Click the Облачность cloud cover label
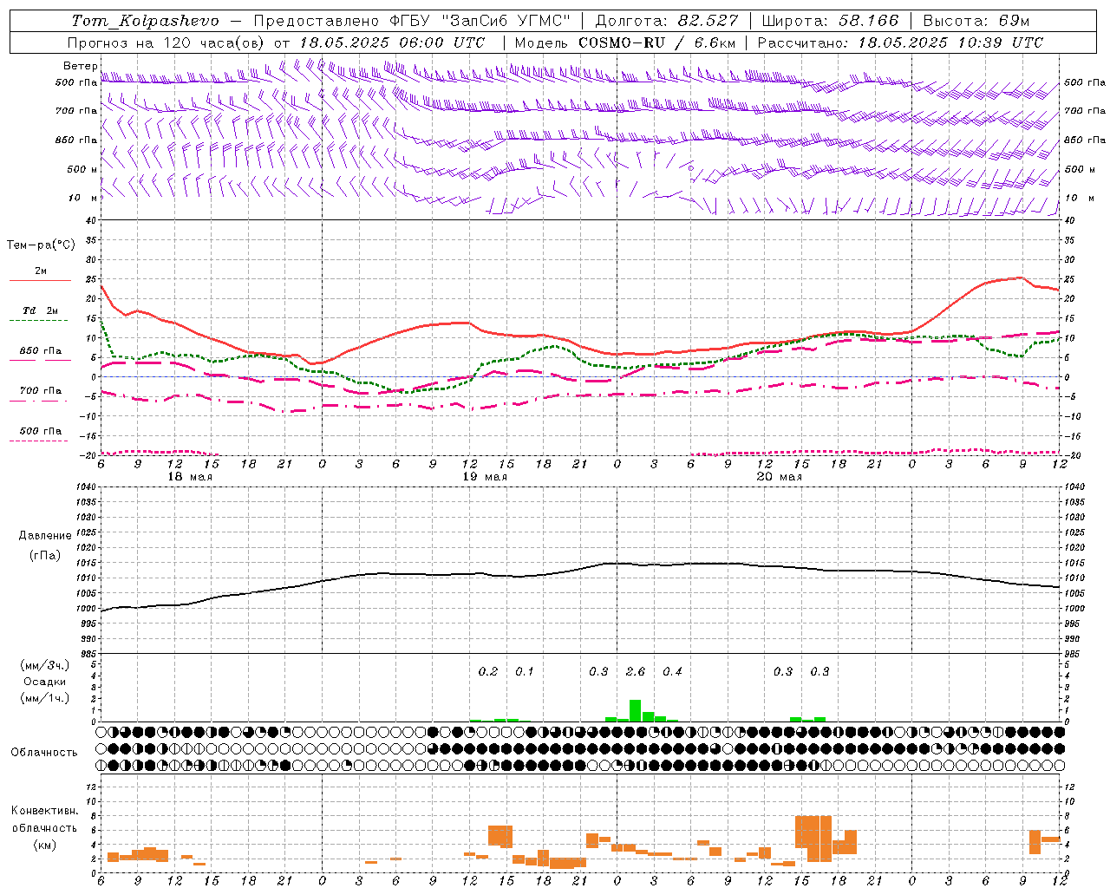 pyautogui.click(x=44, y=753)
